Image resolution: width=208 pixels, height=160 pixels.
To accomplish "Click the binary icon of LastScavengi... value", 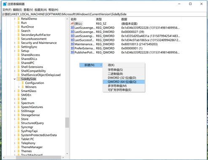I will point(73,36).
